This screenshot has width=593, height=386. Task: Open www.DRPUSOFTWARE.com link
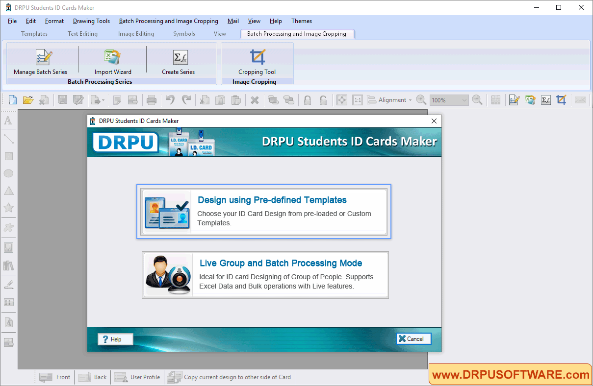[x=511, y=375]
